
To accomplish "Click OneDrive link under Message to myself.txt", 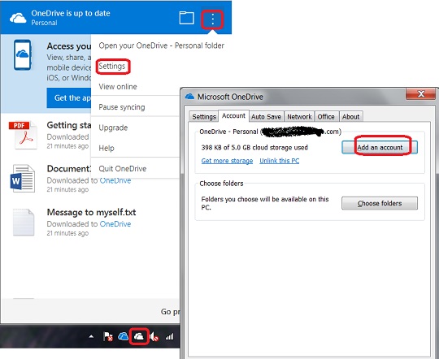I will 115,224.
